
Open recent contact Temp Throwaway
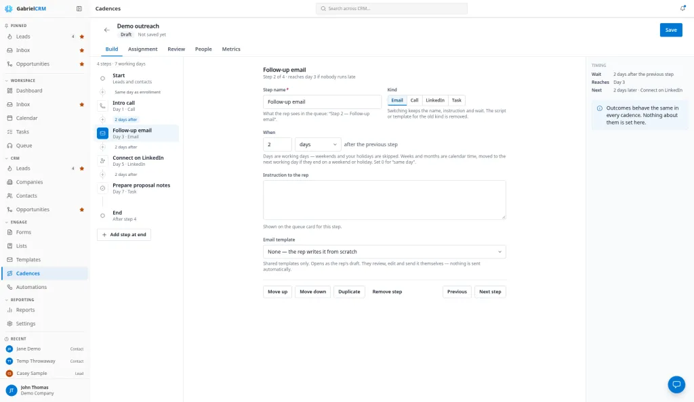[44, 361]
